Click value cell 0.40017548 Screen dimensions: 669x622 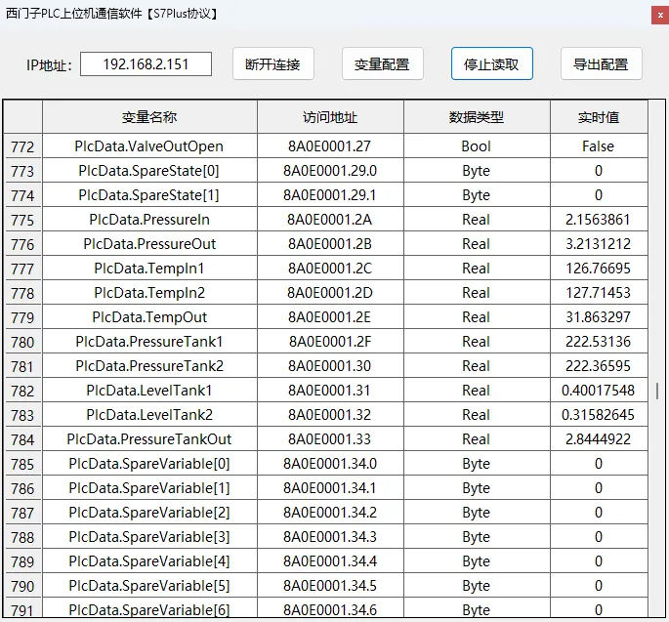pyautogui.click(x=599, y=391)
